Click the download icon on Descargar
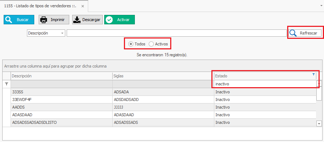This screenshot has width=324, height=142. (x=77, y=20)
